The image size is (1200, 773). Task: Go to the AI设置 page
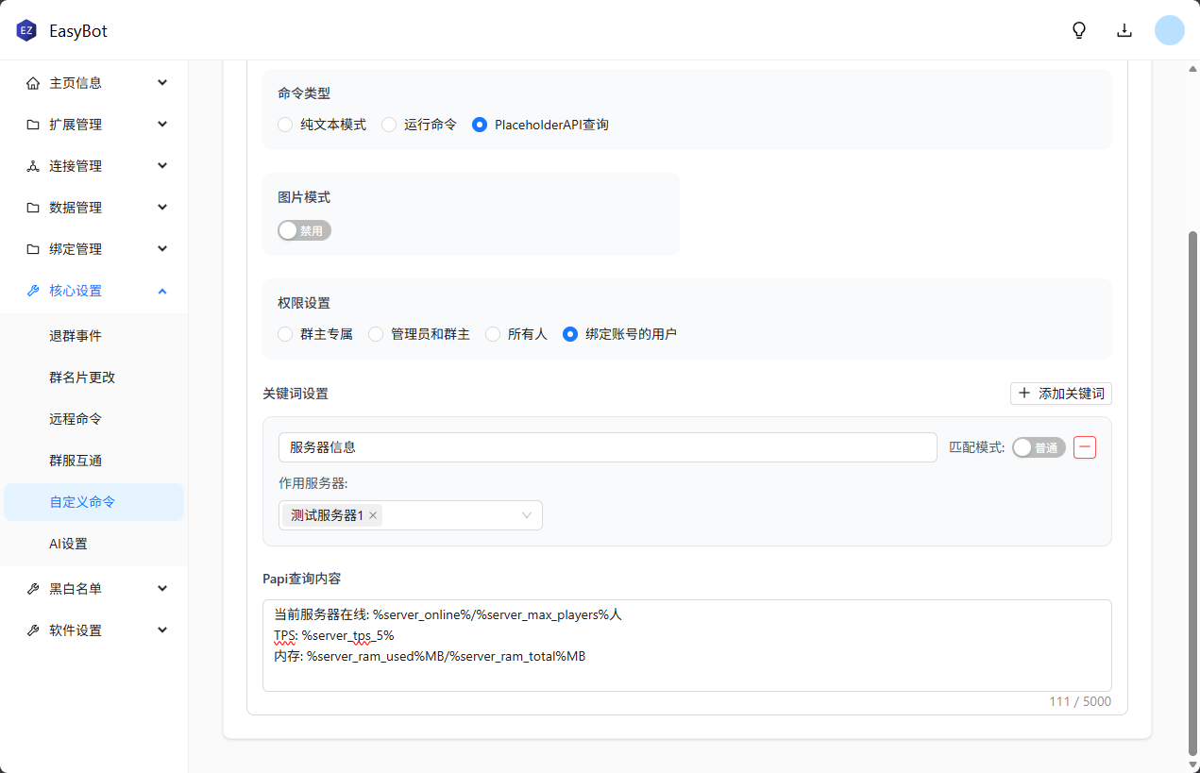pos(68,544)
